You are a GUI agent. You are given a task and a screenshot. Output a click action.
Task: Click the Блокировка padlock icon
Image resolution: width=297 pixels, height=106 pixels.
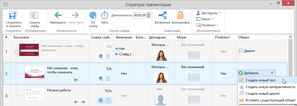click(x=180, y=15)
